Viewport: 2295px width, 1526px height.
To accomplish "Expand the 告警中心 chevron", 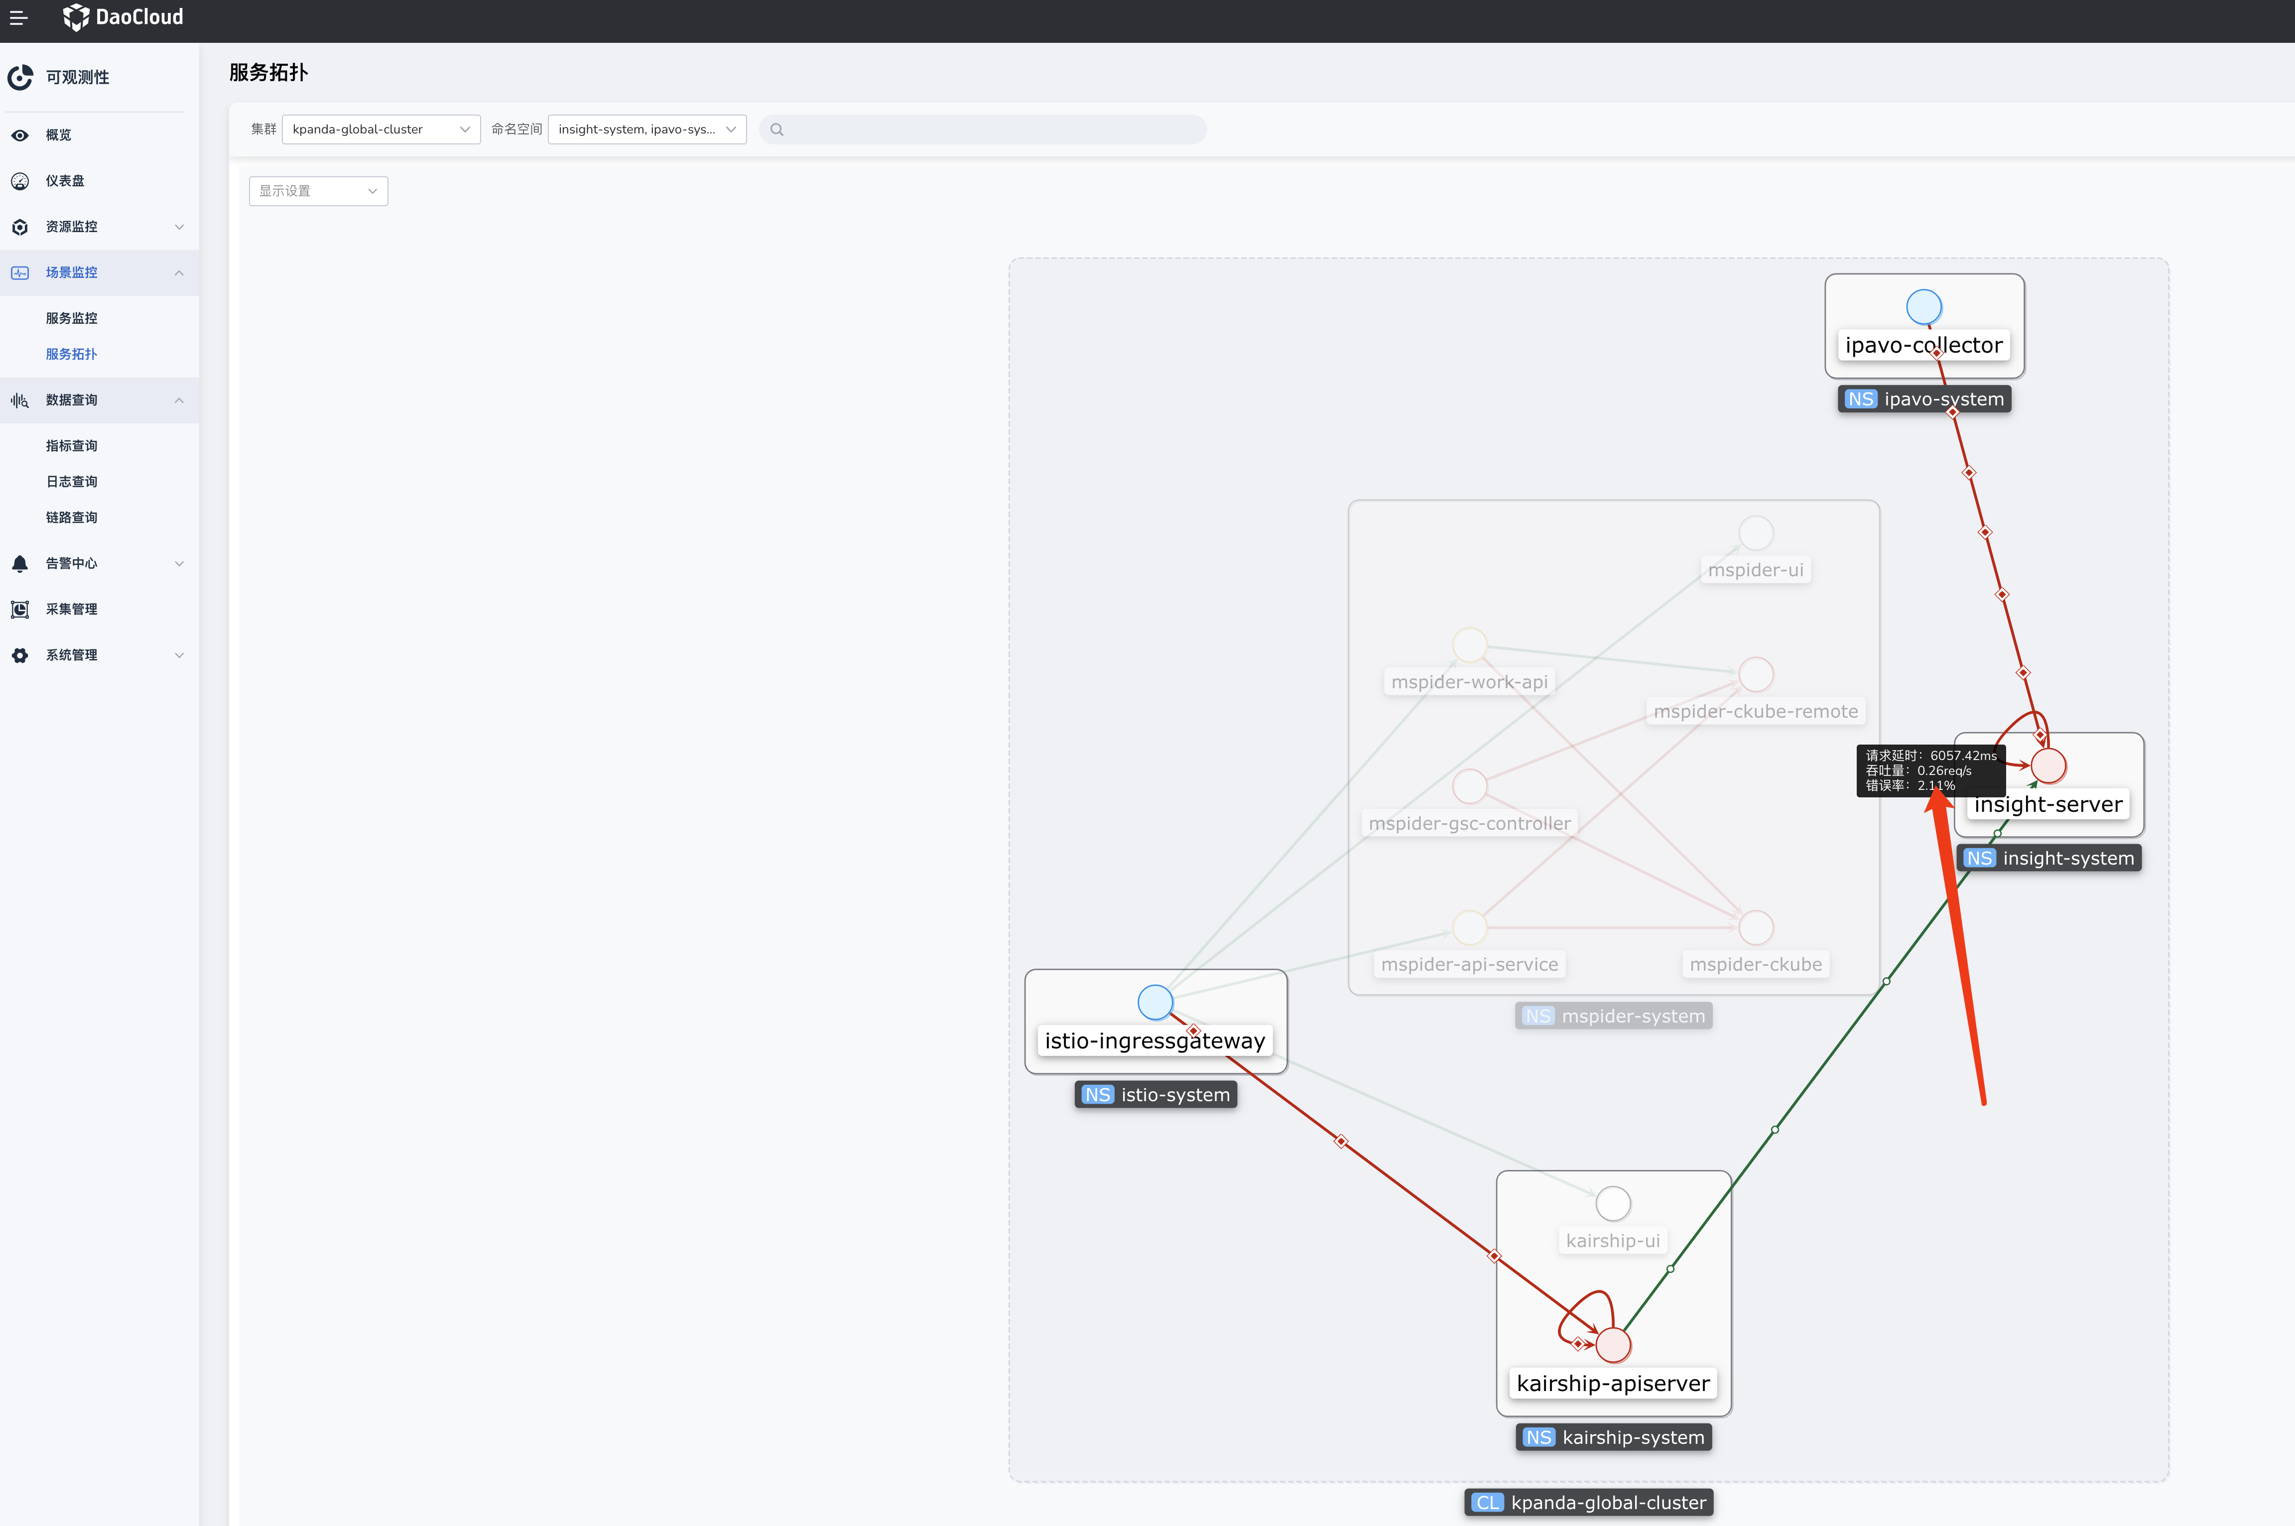I will pyautogui.click(x=179, y=563).
